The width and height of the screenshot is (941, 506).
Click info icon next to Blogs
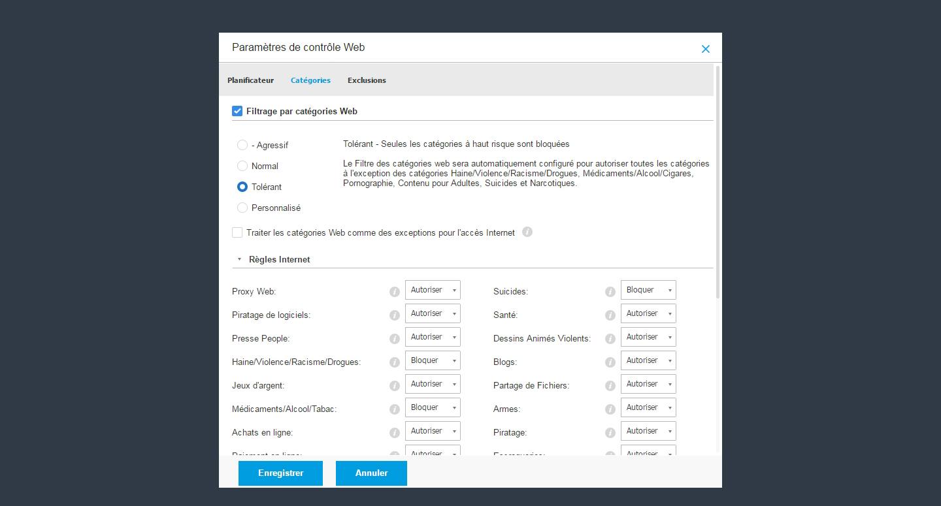[610, 362]
